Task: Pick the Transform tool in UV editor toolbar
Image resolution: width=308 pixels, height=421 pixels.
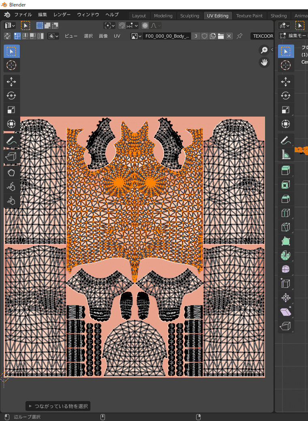Action: [x=12, y=124]
